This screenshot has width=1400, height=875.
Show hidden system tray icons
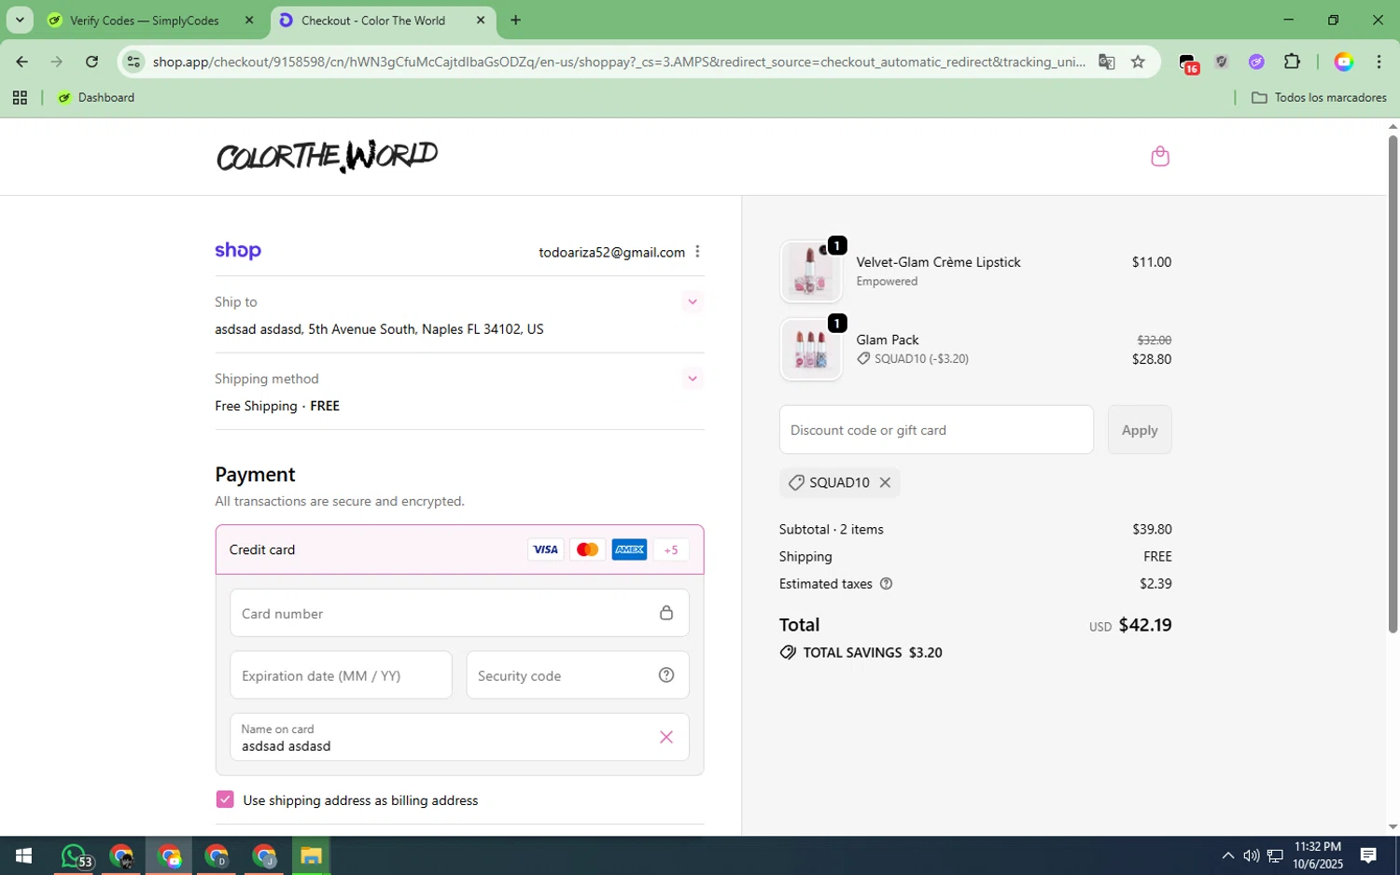tap(1227, 855)
